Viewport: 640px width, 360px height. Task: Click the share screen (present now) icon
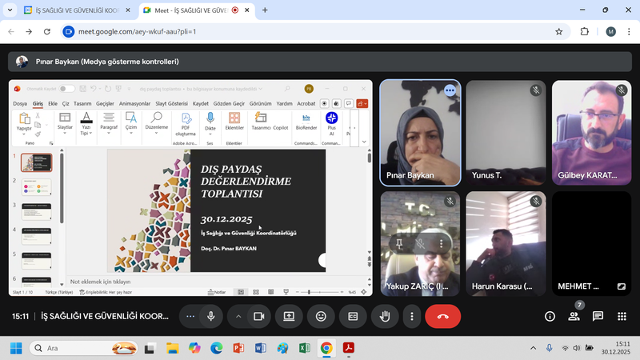point(289,316)
